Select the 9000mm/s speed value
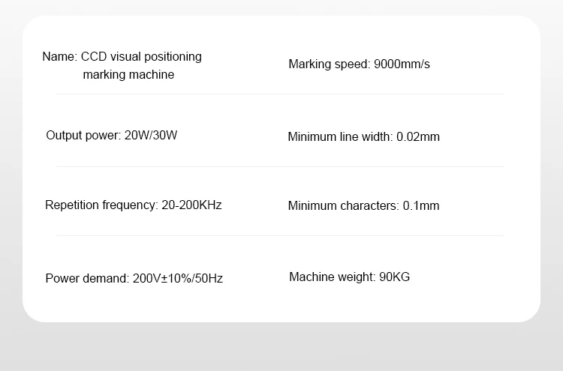 pyautogui.click(x=402, y=64)
